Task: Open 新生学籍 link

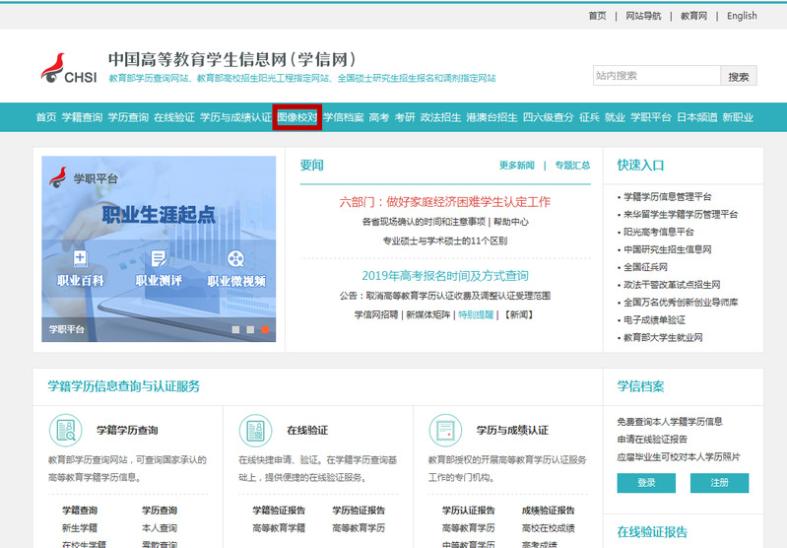Action: pyautogui.click(x=80, y=528)
